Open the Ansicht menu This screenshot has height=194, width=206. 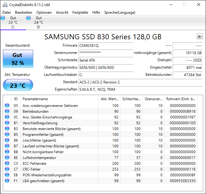click(x=62, y=12)
